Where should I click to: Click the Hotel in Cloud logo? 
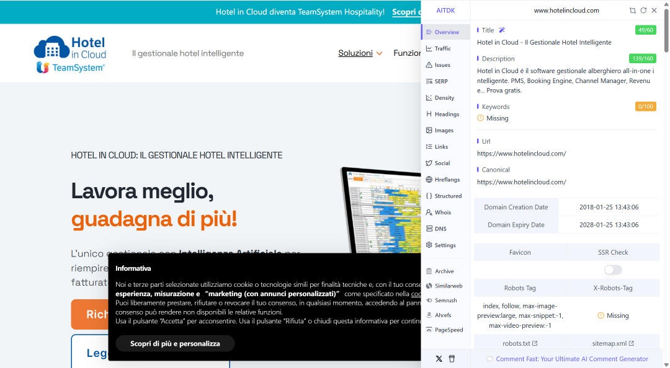pyautogui.click(x=70, y=47)
